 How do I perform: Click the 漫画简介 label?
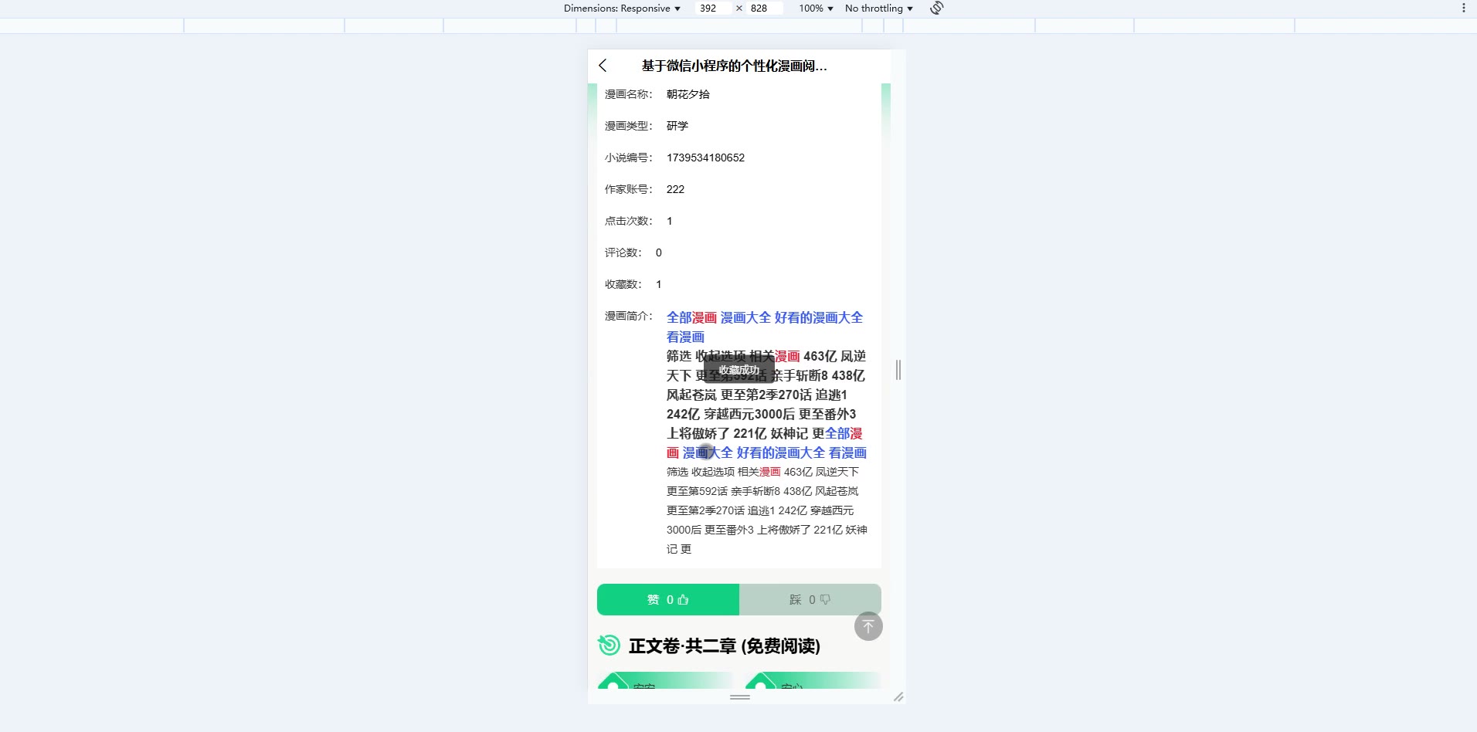[x=628, y=316]
